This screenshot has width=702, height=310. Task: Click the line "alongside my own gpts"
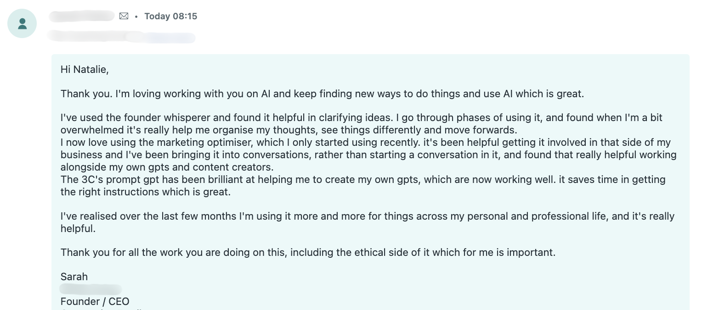click(167, 167)
